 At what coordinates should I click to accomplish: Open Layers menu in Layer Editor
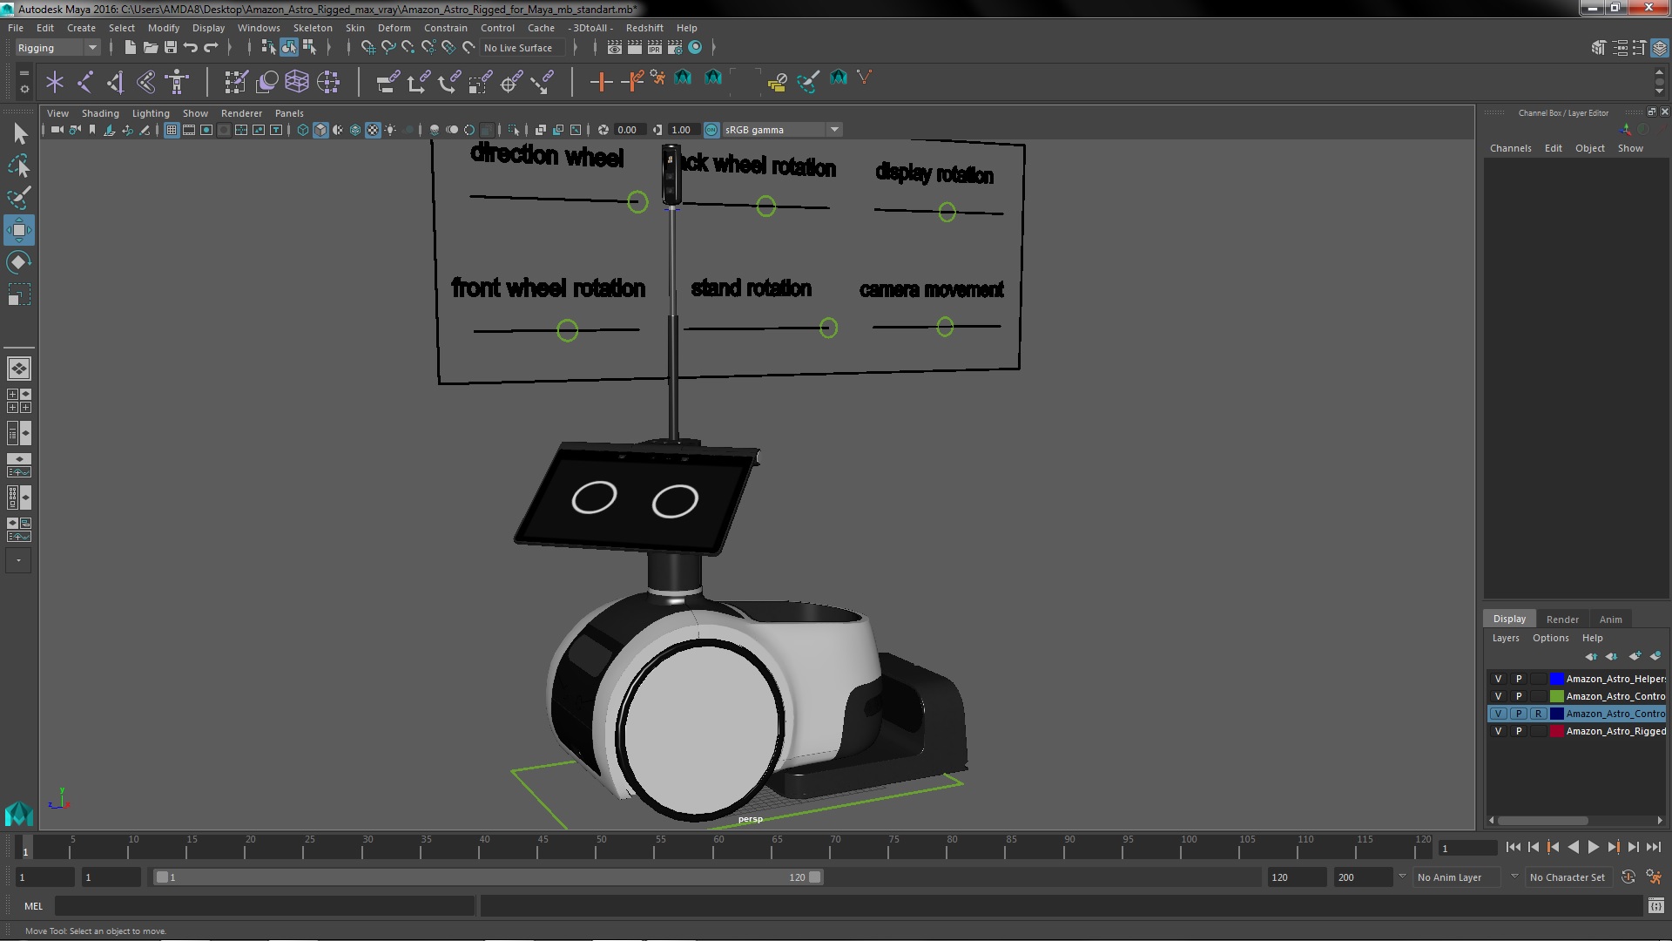1505,638
